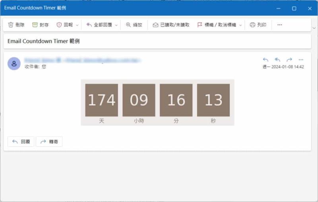Archive the email with 封存 button

pyautogui.click(x=41, y=25)
